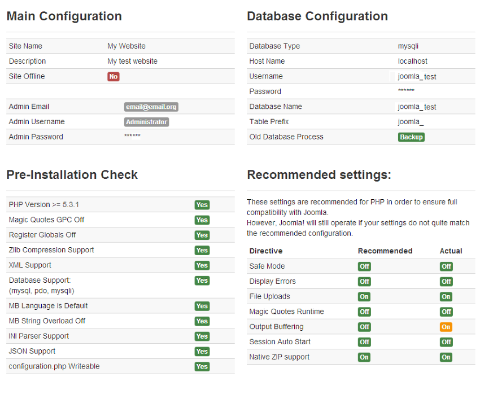
Task: Click the Actual On badge for Native ZIP support
Action: click(446, 357)
